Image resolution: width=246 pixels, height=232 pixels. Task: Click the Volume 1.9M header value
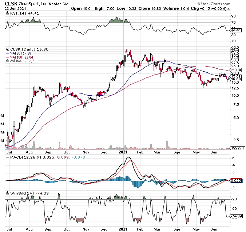click(176, 8)
